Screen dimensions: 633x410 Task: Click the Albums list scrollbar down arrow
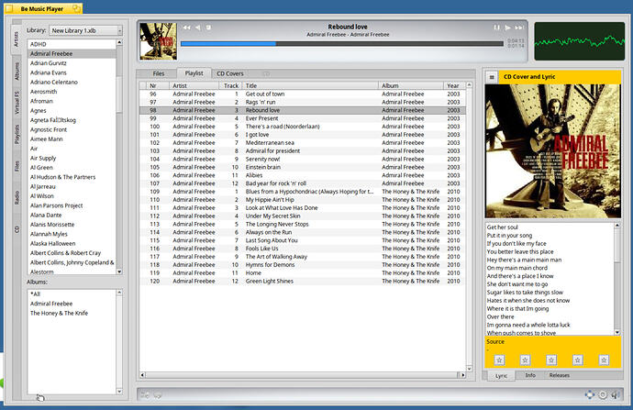coord(119,391)
